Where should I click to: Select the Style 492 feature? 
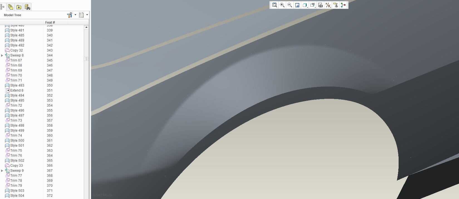click(x=17, y=45)
